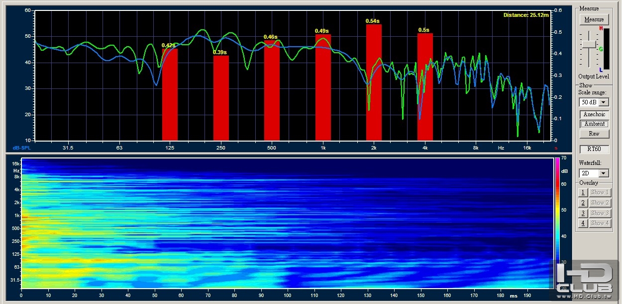The image size is (622, 304).
Task: Click the 0.42s RT60 bar at 125
Action: [170, 94]
